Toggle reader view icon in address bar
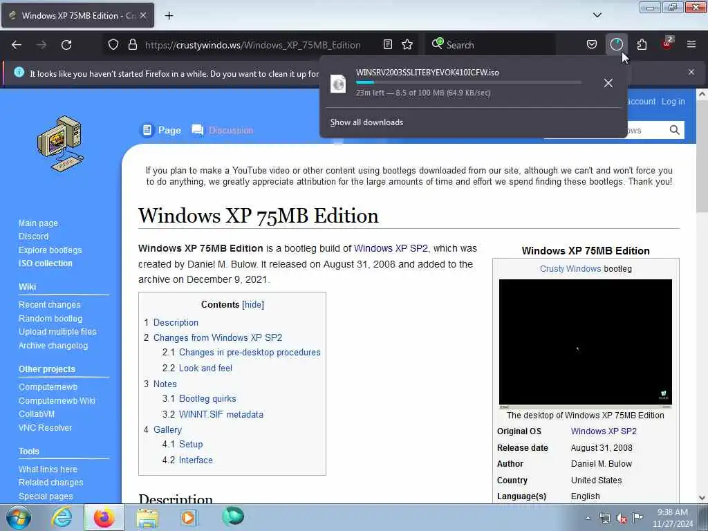This screenshot has width=708, height=531. click(387, 45)
